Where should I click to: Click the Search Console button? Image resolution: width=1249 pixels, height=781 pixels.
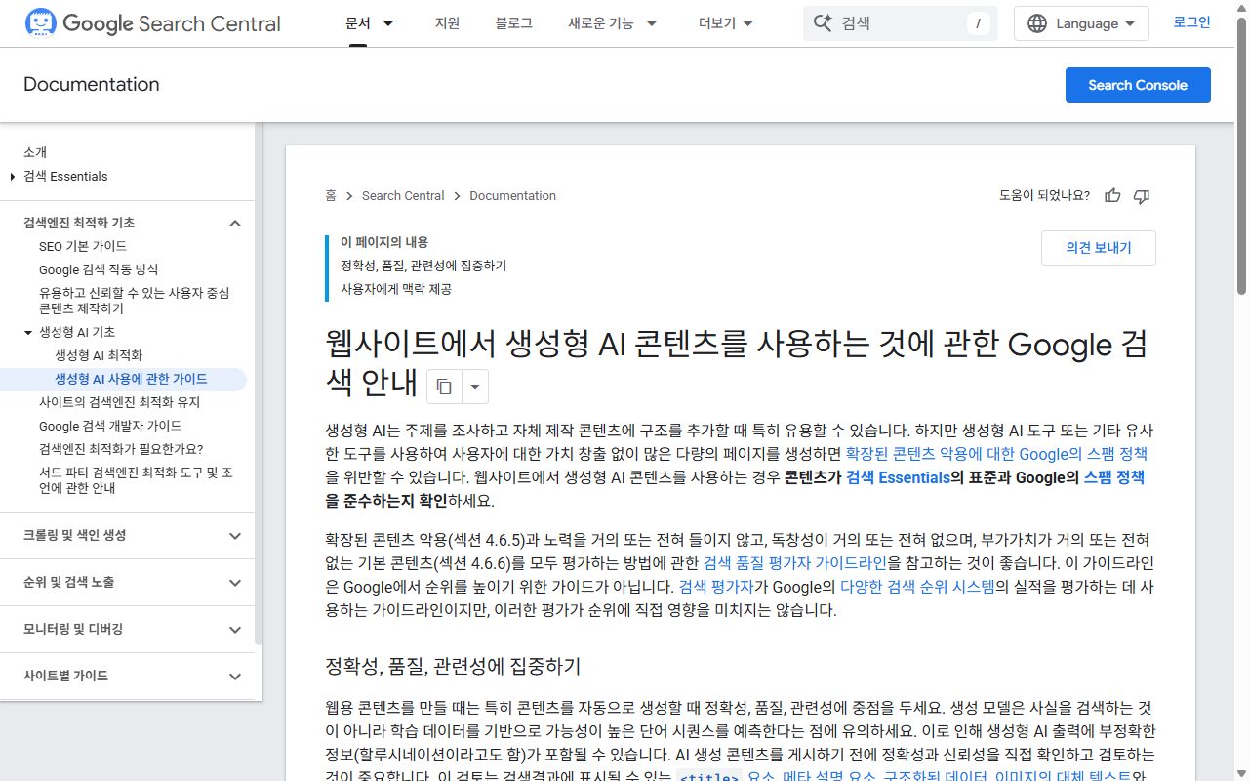click(1138, 85)
